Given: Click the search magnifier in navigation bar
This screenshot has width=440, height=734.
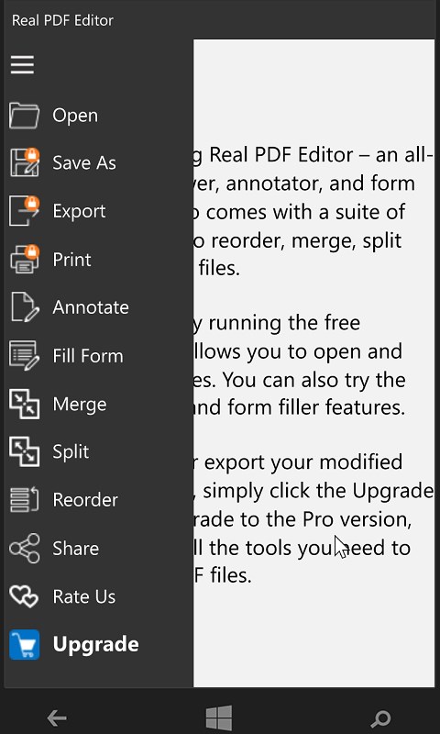Looking at the screenshot, I should tap(381, 718).
